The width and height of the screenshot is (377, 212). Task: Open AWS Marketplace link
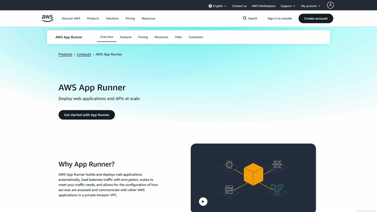[264, 6]
